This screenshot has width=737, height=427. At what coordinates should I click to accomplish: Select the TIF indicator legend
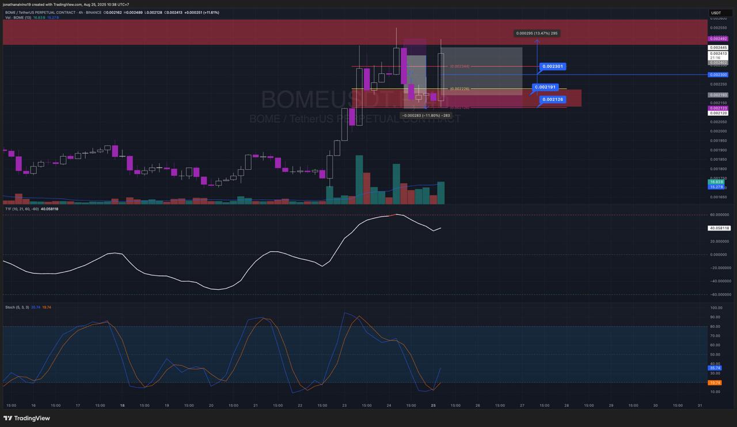[22, 209]
